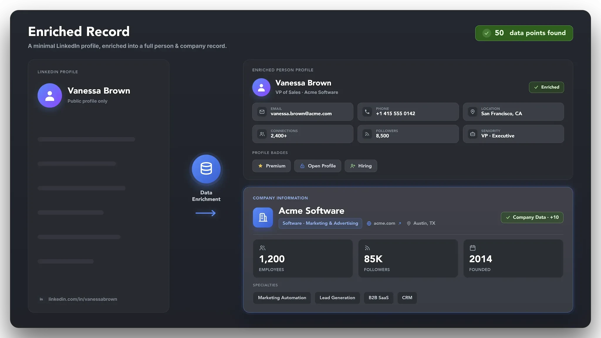
Task: Click the San Francisco, CA location value
Action: pos(502,114)
